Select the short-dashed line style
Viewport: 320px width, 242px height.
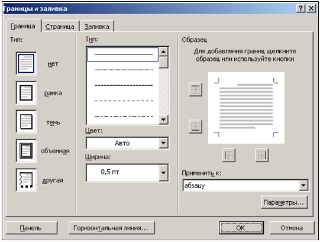pos(123,85)
